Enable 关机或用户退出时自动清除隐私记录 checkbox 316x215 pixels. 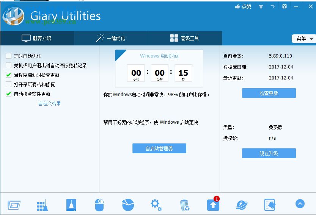tap(8, 65)
